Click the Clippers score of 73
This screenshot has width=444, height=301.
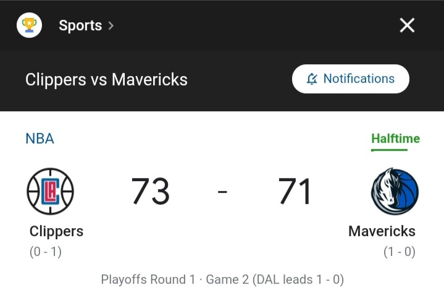[150, 191]
